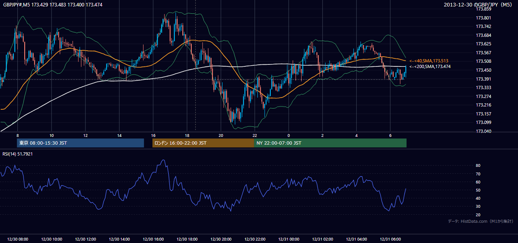Click the 12/30 08:00 time label
This screenshot has height=243, width=518.
click(18, 239)
